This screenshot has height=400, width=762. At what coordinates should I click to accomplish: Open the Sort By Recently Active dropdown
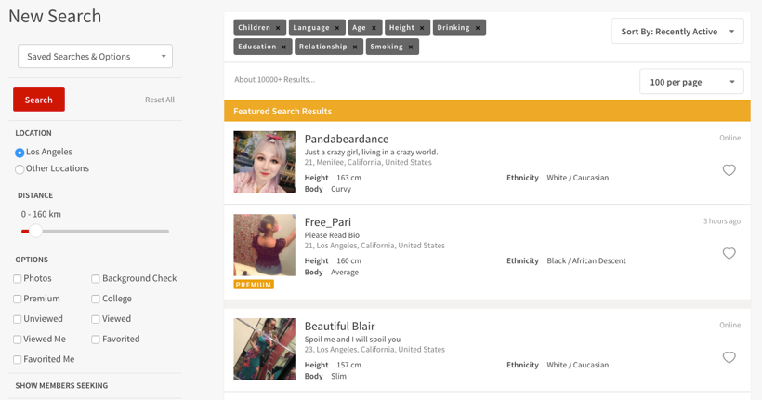677,31
